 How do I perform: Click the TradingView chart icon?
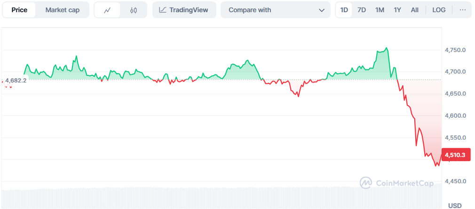tap(163, 10)
